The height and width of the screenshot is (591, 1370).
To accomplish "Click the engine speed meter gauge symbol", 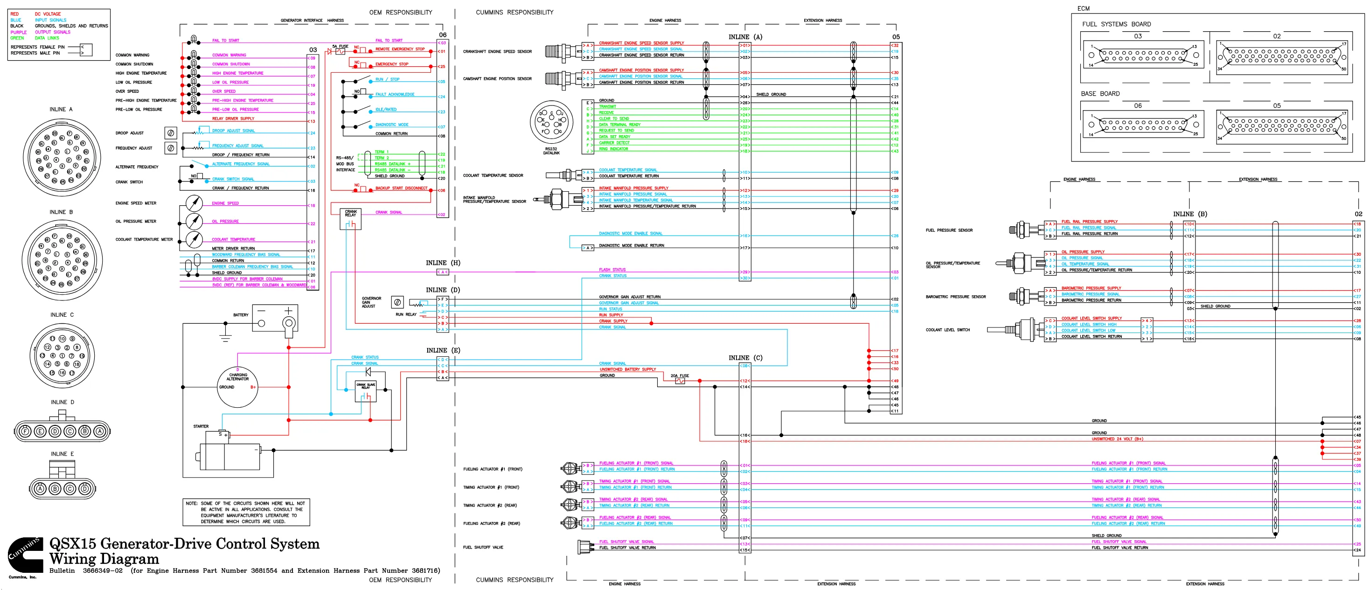I will pos(194,203).
